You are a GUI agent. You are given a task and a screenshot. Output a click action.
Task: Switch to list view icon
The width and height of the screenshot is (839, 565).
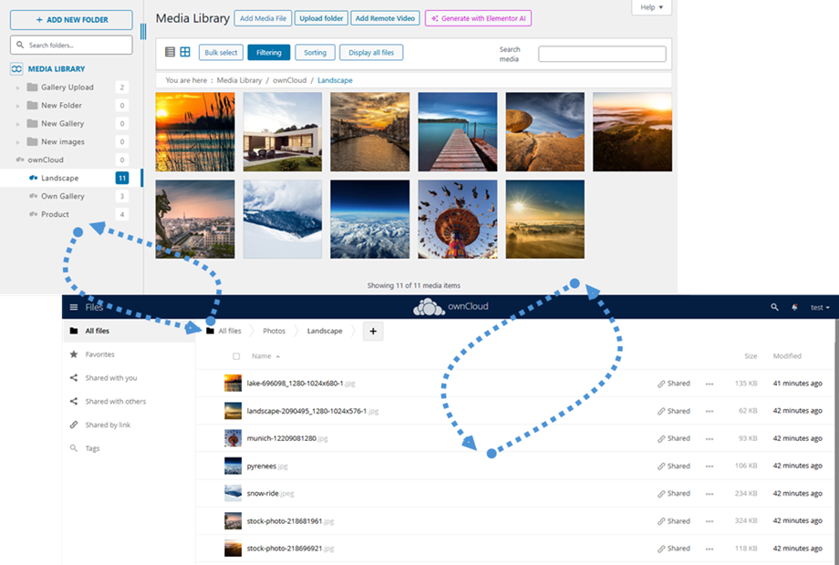click(x=170, y=53)
